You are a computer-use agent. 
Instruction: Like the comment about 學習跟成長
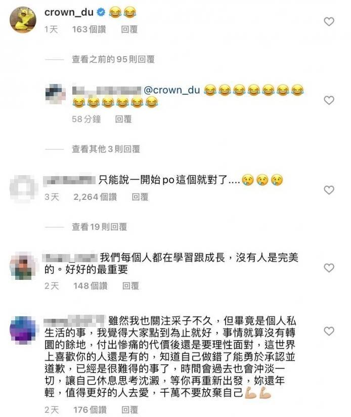[329, 268]
